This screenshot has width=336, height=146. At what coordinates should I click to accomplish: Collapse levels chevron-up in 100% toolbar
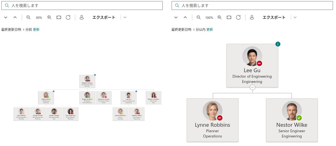[x=185, y=17]
